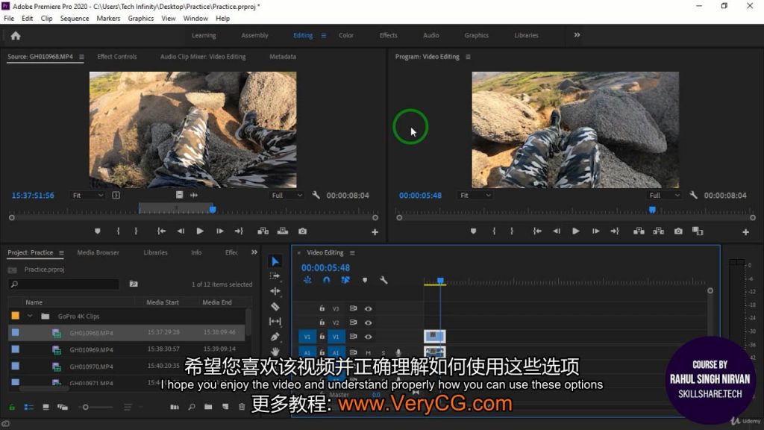764x430 pixels.
Task: Select the Pen tool
Action: [x=275, y=337]
